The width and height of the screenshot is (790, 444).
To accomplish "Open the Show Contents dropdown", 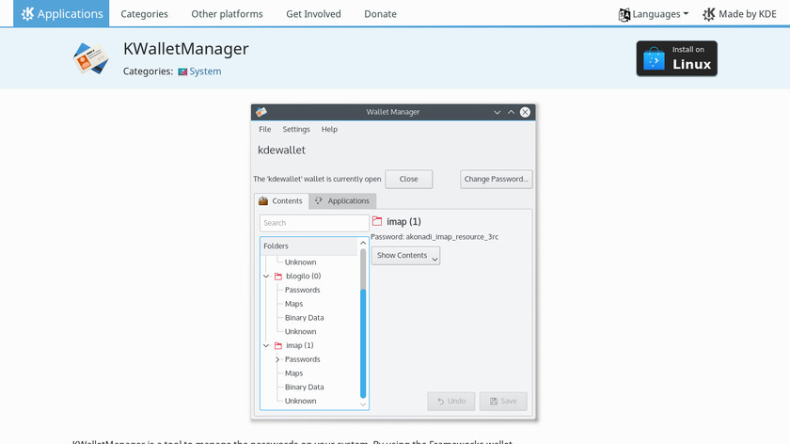I will click(x=405, y=256).
